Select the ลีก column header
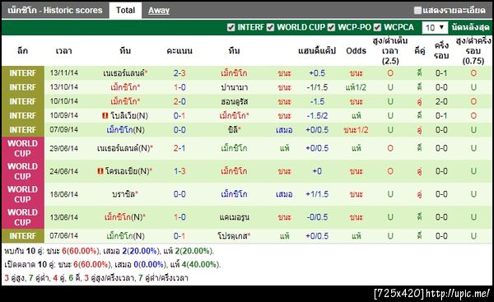Screen dimensions: 494x302 23,51
